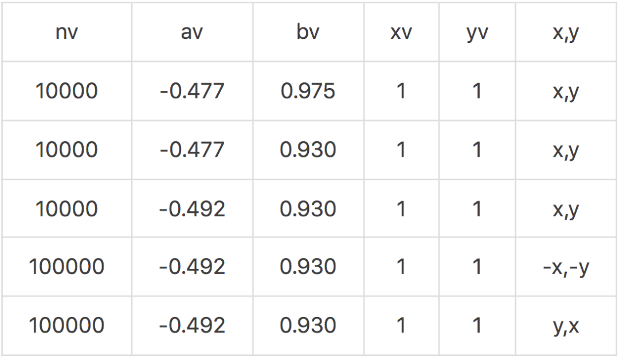Click the -0.477 cell in first data row

tap(191, 92)
